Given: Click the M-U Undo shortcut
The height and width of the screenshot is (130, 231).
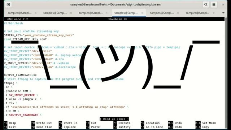Looking at the screenshot, I should pos(175,123).
